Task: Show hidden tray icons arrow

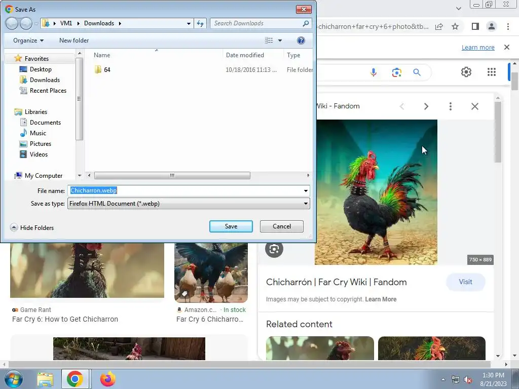Action: [443, 380]
